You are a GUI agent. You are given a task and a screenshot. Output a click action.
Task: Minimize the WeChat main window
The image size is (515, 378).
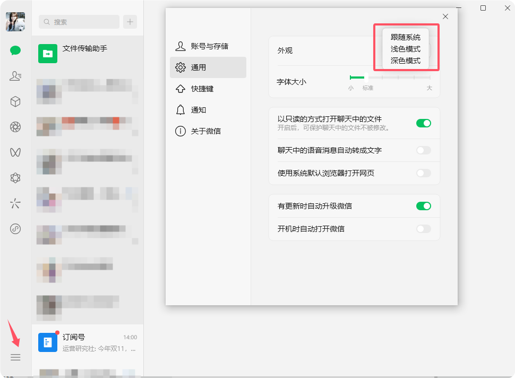point(459,8)
